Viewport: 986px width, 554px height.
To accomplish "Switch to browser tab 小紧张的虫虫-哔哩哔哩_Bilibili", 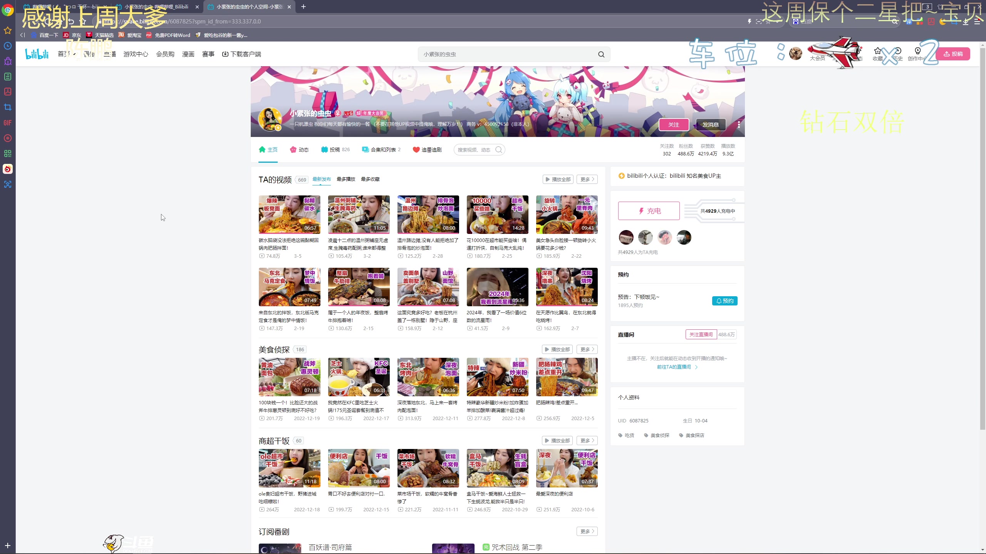I will [157, 7].
